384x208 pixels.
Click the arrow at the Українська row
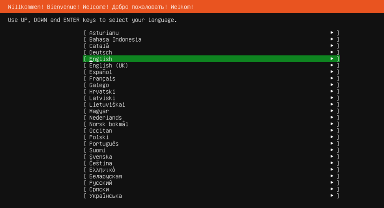pyautogui.click(x=332, y=196)
